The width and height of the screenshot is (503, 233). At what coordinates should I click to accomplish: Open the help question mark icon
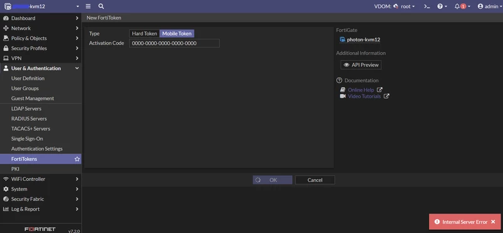click(440, 6)
